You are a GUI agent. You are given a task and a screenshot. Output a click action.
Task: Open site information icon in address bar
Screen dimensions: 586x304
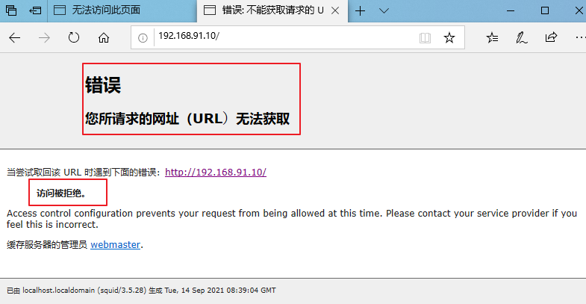coord(143,38)
